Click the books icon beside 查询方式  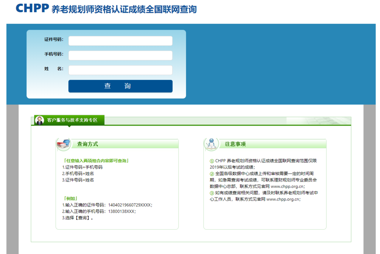(63, 144)
